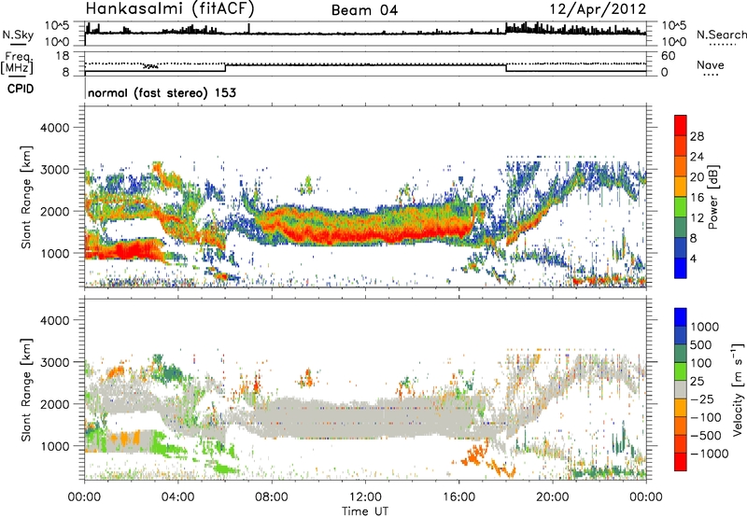
Task: Click the 'CPID' label
Action: coord(21,89)
